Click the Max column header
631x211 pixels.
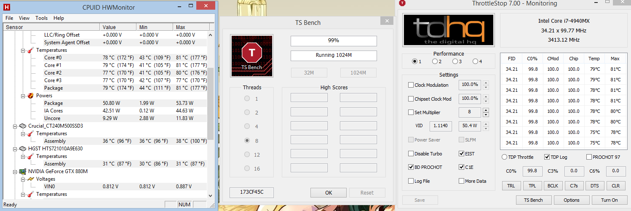tap(191, 27)
